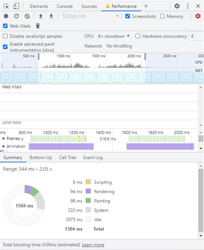Switch to the Bottom-Up tab
This screenshot has height=250, width=204.
click(x=41, y=157)
